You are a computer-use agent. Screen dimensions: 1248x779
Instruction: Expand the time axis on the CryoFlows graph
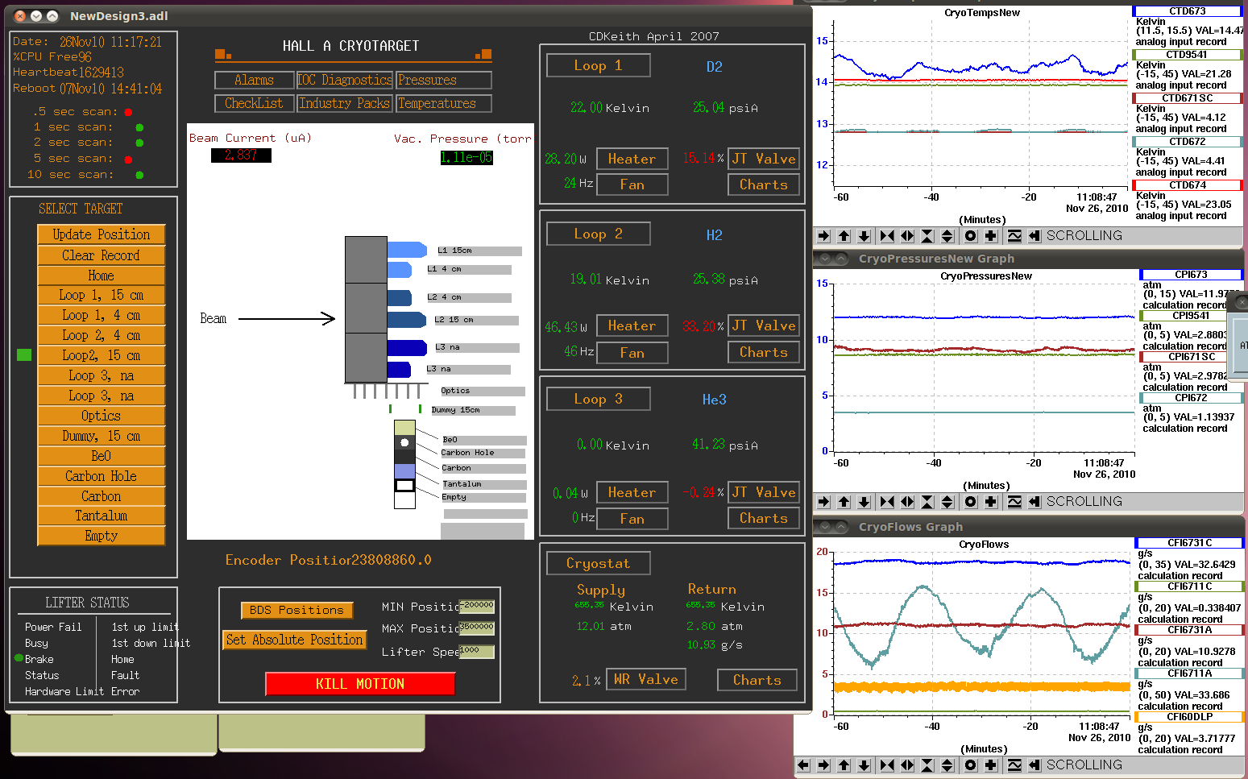[x=907, y=765]
